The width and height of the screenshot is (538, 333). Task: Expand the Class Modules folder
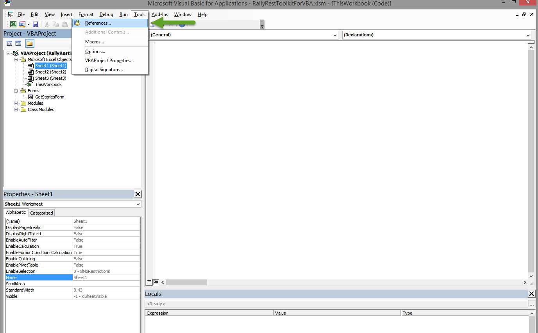click(16, 109)
